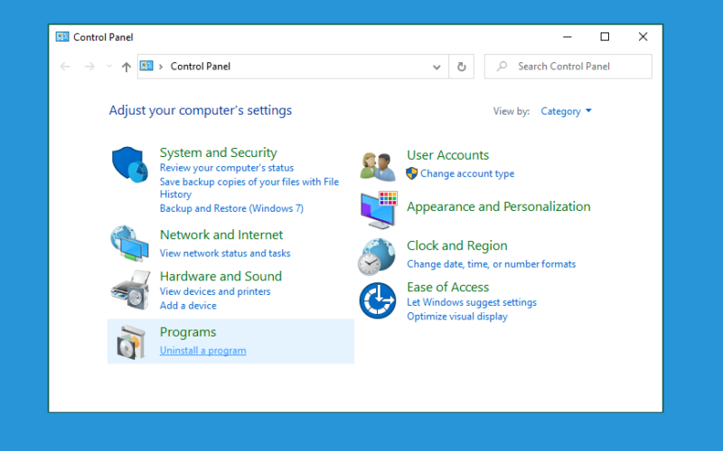723x451 pixels.
Task: Minimize the Control Panel window
Action: click(x=568, y=37)
